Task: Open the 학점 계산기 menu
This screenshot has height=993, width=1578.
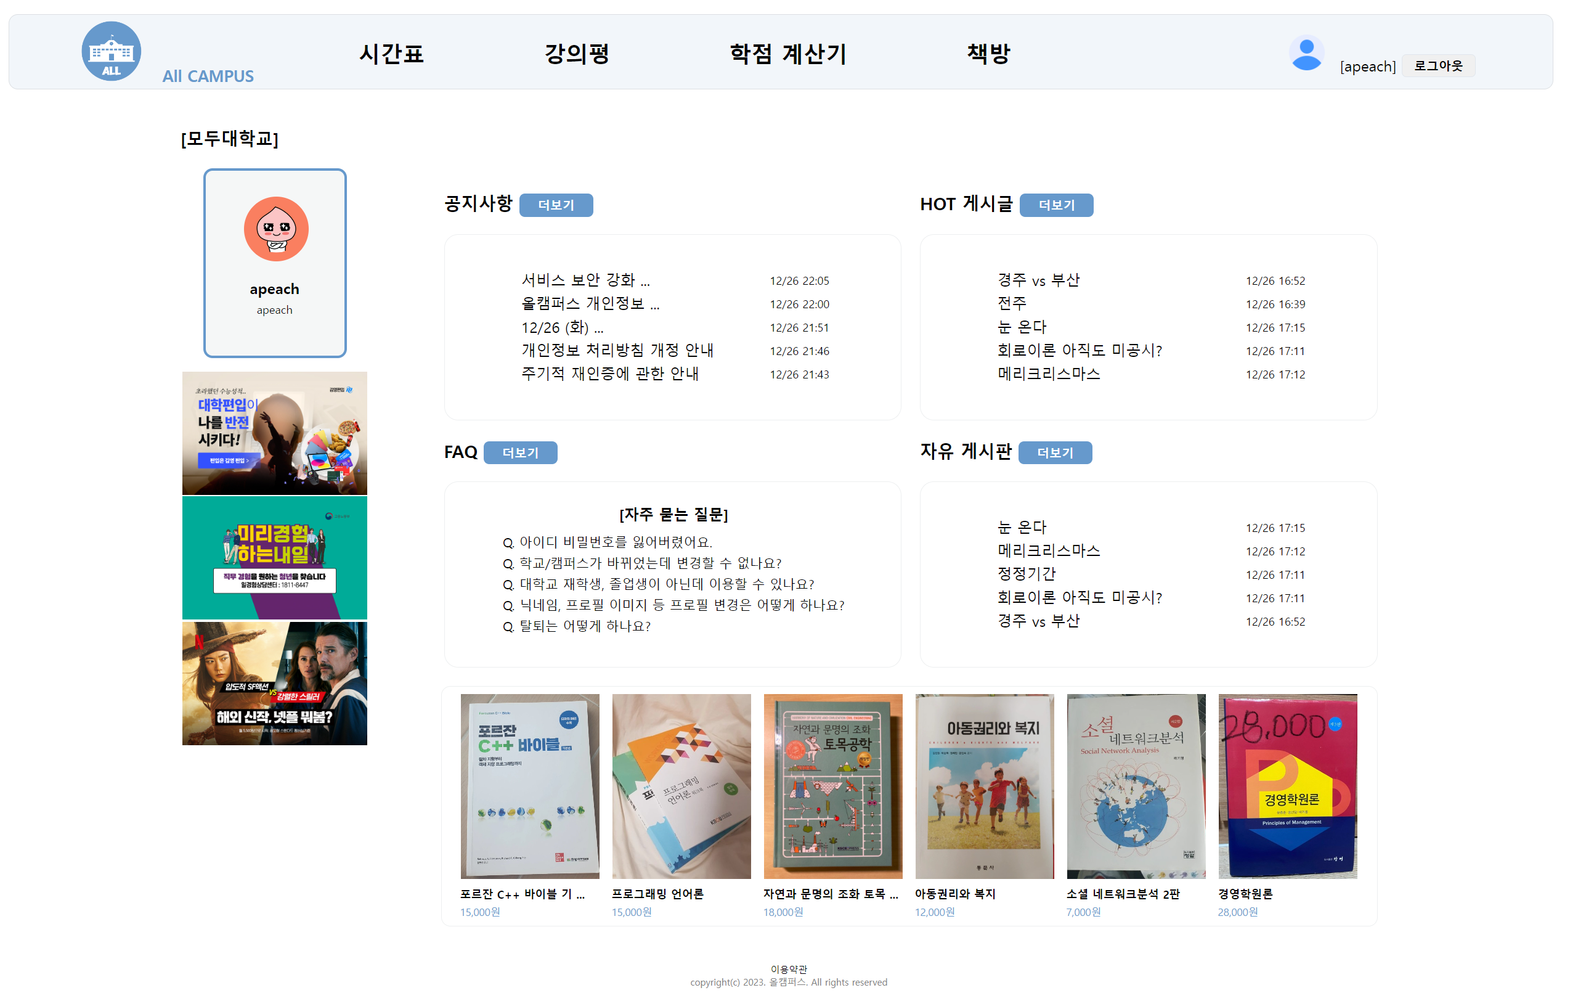Action: click(x=788, y=54)
